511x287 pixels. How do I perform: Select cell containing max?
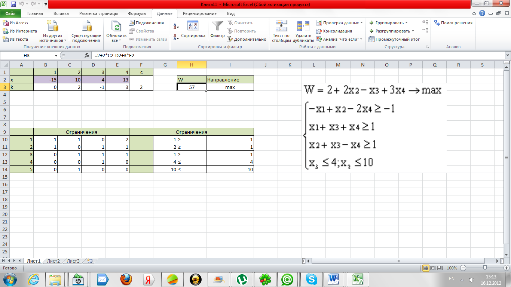point(230,87)
